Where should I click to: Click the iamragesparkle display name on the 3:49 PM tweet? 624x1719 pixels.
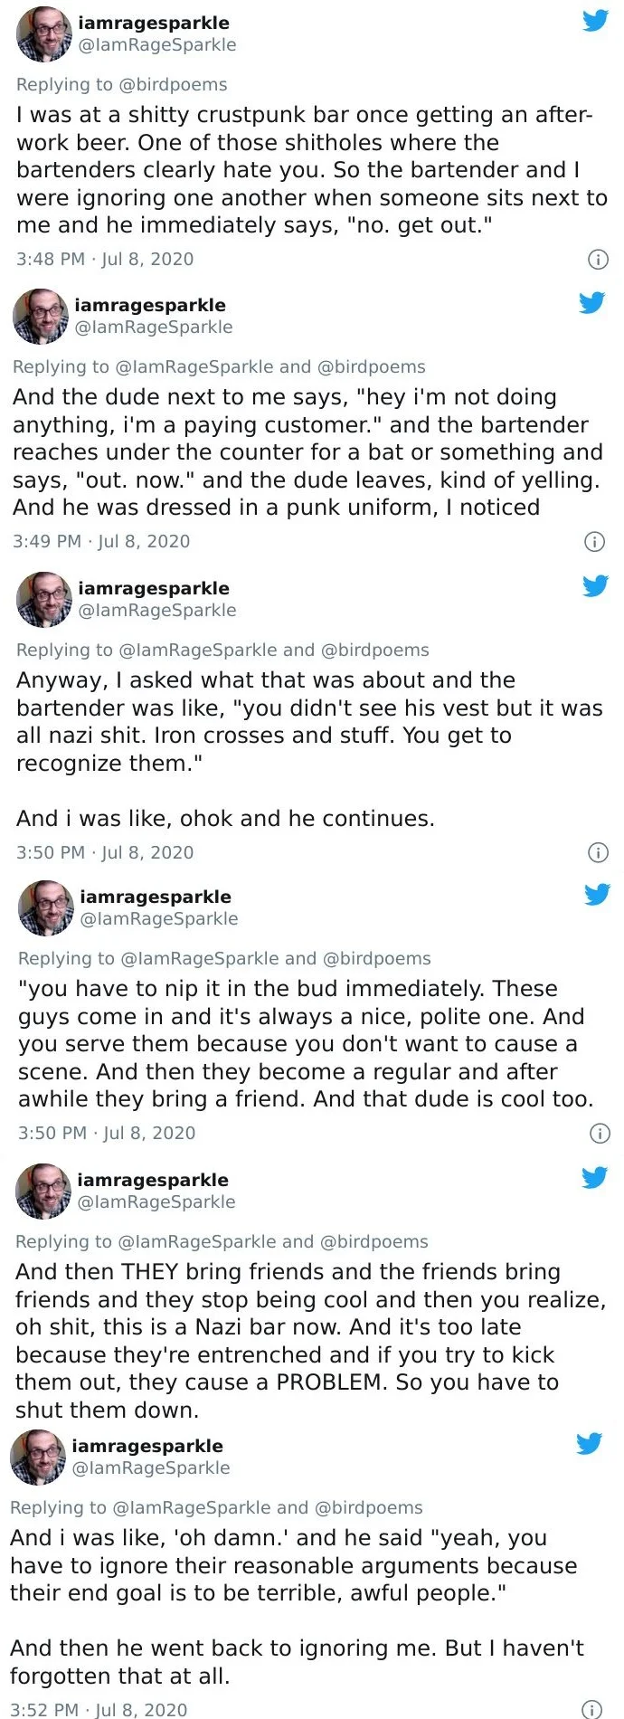click(150, 305)
